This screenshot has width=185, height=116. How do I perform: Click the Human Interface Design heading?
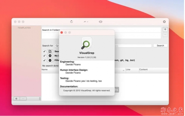click(74, 70)
